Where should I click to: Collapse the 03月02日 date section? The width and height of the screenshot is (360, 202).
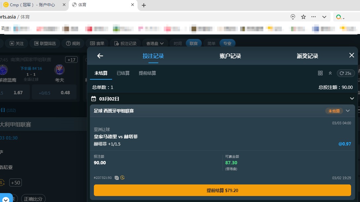tap(352, 98)
